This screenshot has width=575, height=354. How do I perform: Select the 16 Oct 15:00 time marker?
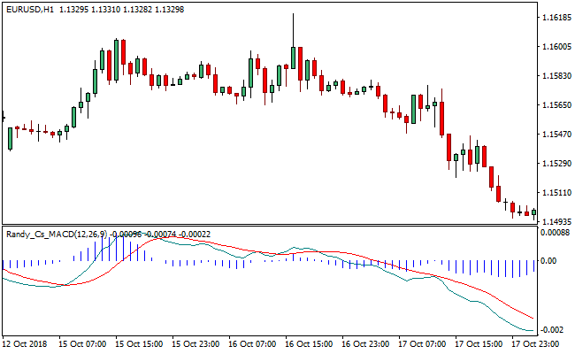(309, 342)
